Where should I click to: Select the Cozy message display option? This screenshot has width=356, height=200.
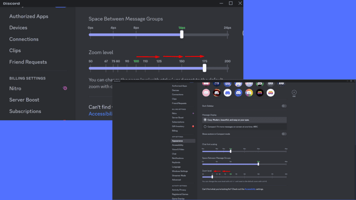click(204, 119)
